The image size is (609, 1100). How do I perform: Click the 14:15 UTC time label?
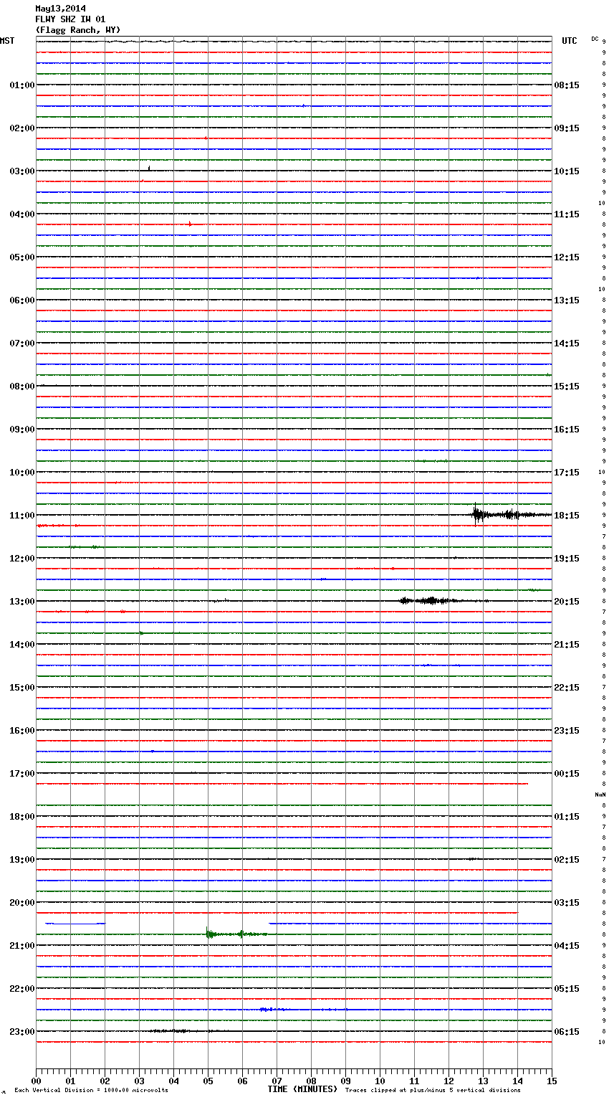567,343
